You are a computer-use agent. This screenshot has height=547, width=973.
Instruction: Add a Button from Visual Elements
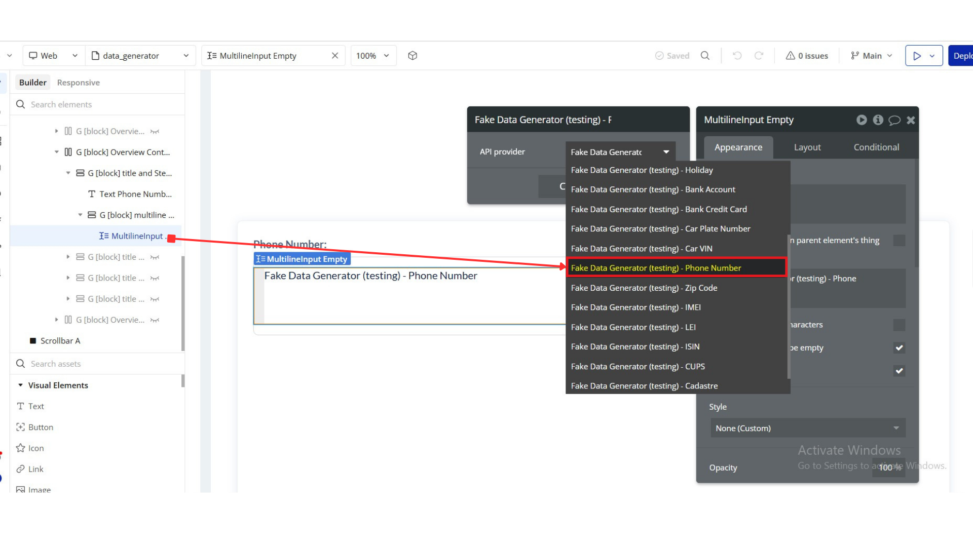tap(41, 427)
